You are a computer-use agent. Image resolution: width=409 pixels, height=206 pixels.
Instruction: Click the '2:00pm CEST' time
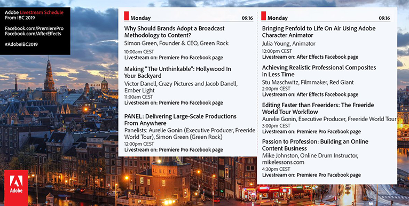click(x=276, y=89)
